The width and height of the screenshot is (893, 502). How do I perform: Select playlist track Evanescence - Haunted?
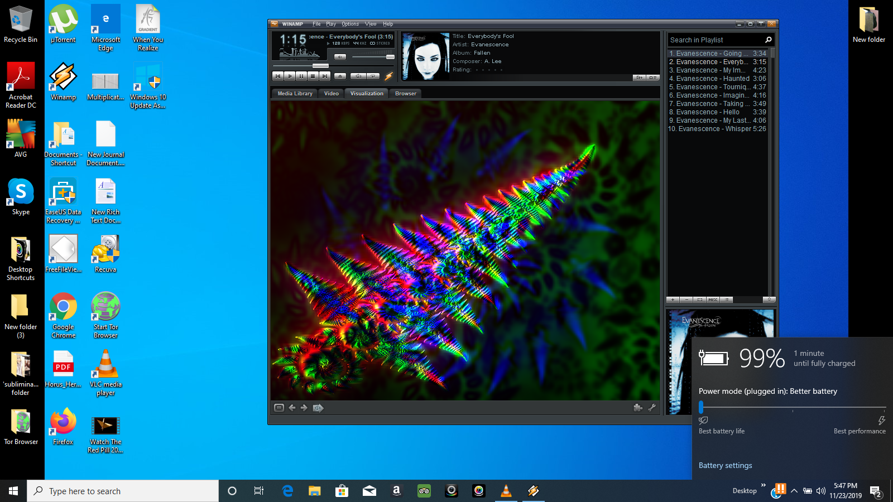(718, 79)
